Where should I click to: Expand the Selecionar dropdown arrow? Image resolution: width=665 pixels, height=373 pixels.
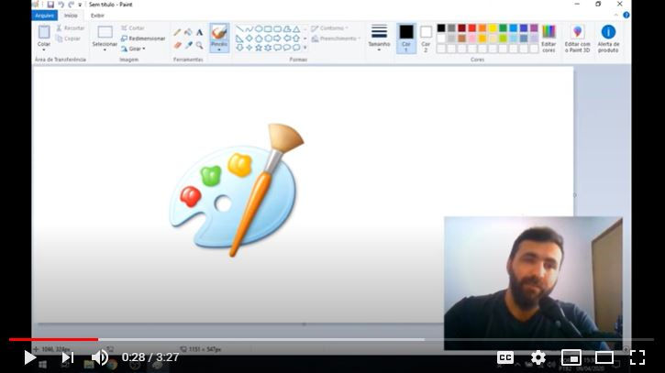click(x=105, y=50)
